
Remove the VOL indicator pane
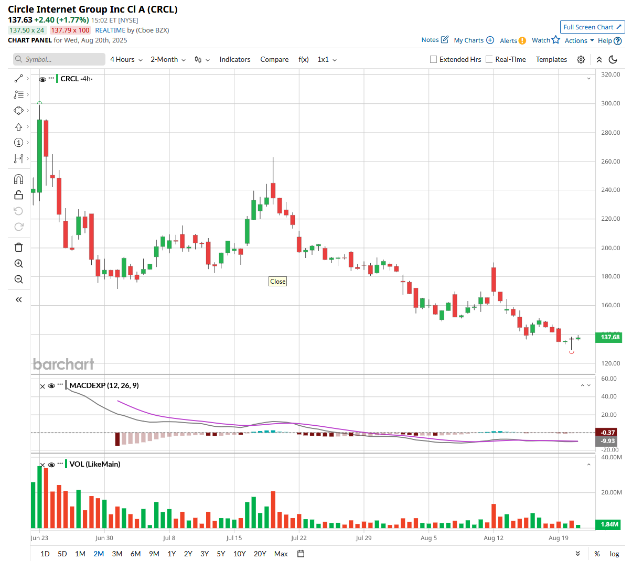(42, 465)
